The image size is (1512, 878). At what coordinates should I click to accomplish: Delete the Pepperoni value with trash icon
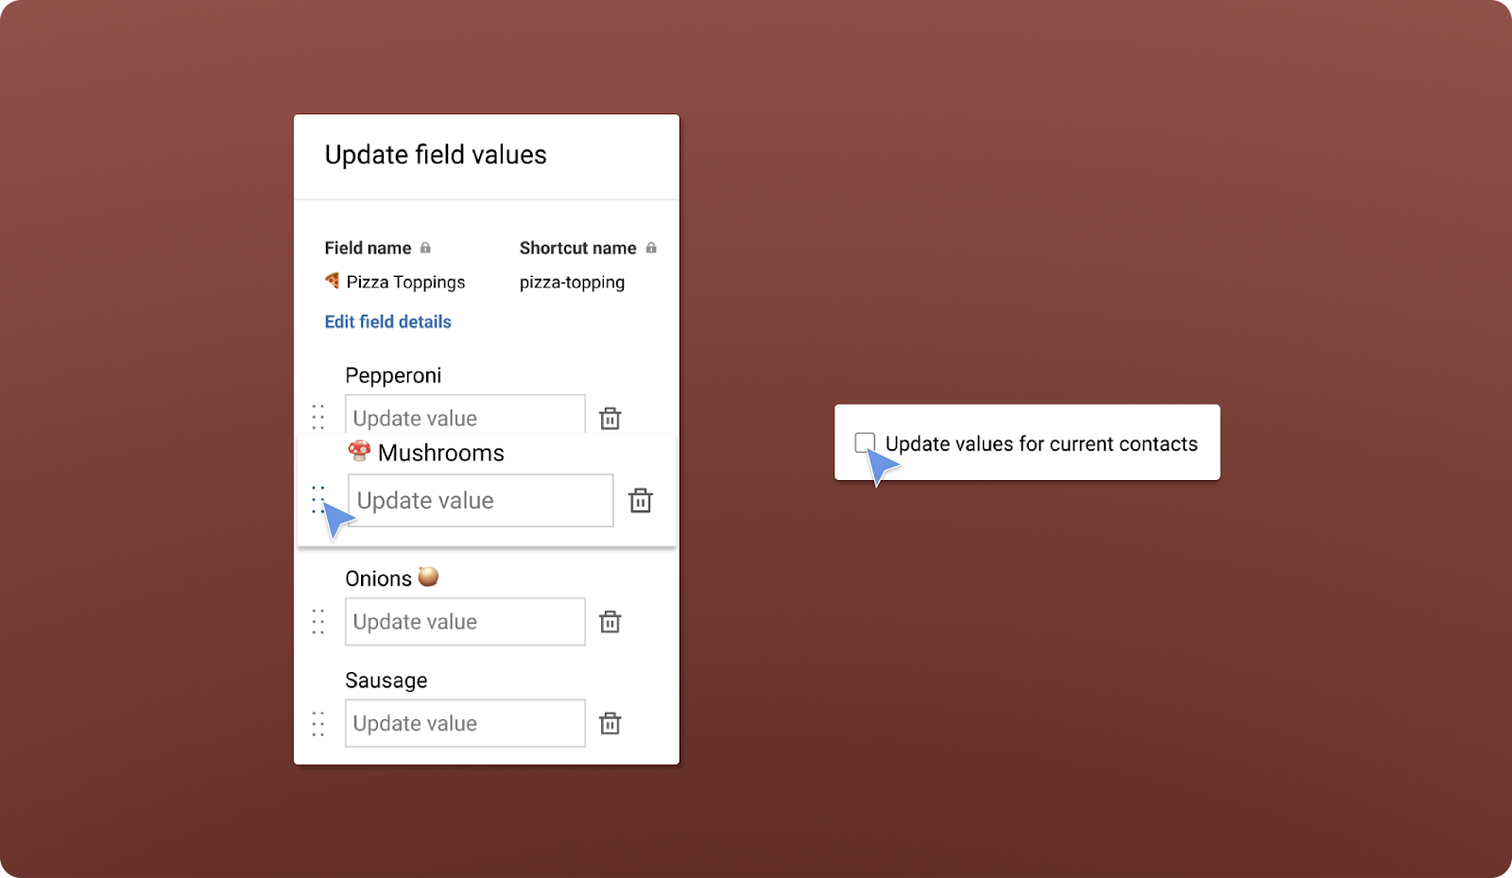610,418
